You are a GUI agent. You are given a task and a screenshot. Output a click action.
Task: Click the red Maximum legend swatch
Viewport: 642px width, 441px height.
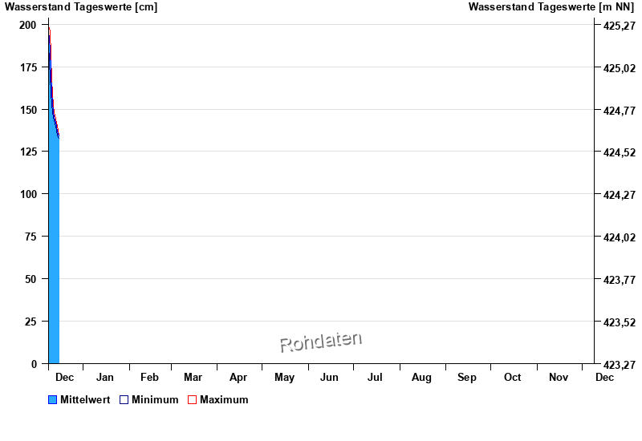click(x=192, y=400)
